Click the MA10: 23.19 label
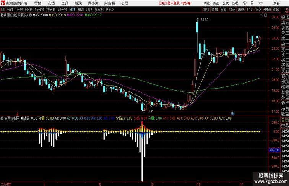 [57, 15]
